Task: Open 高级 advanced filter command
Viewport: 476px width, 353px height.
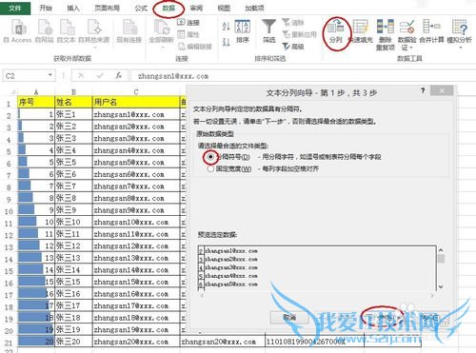Action: point(293,47)
